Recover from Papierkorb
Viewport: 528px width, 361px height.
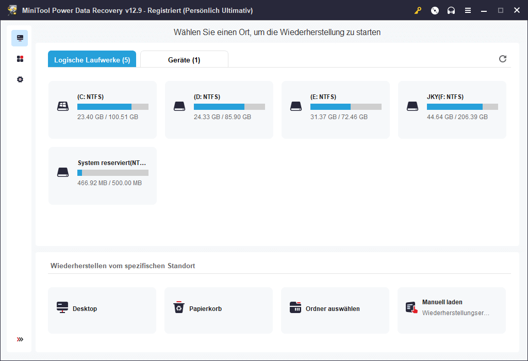tap(219, 310)
